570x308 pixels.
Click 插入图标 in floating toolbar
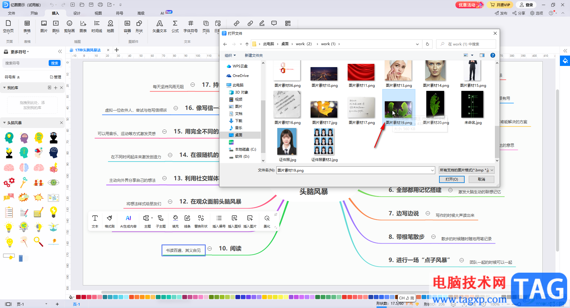[235, 221]
